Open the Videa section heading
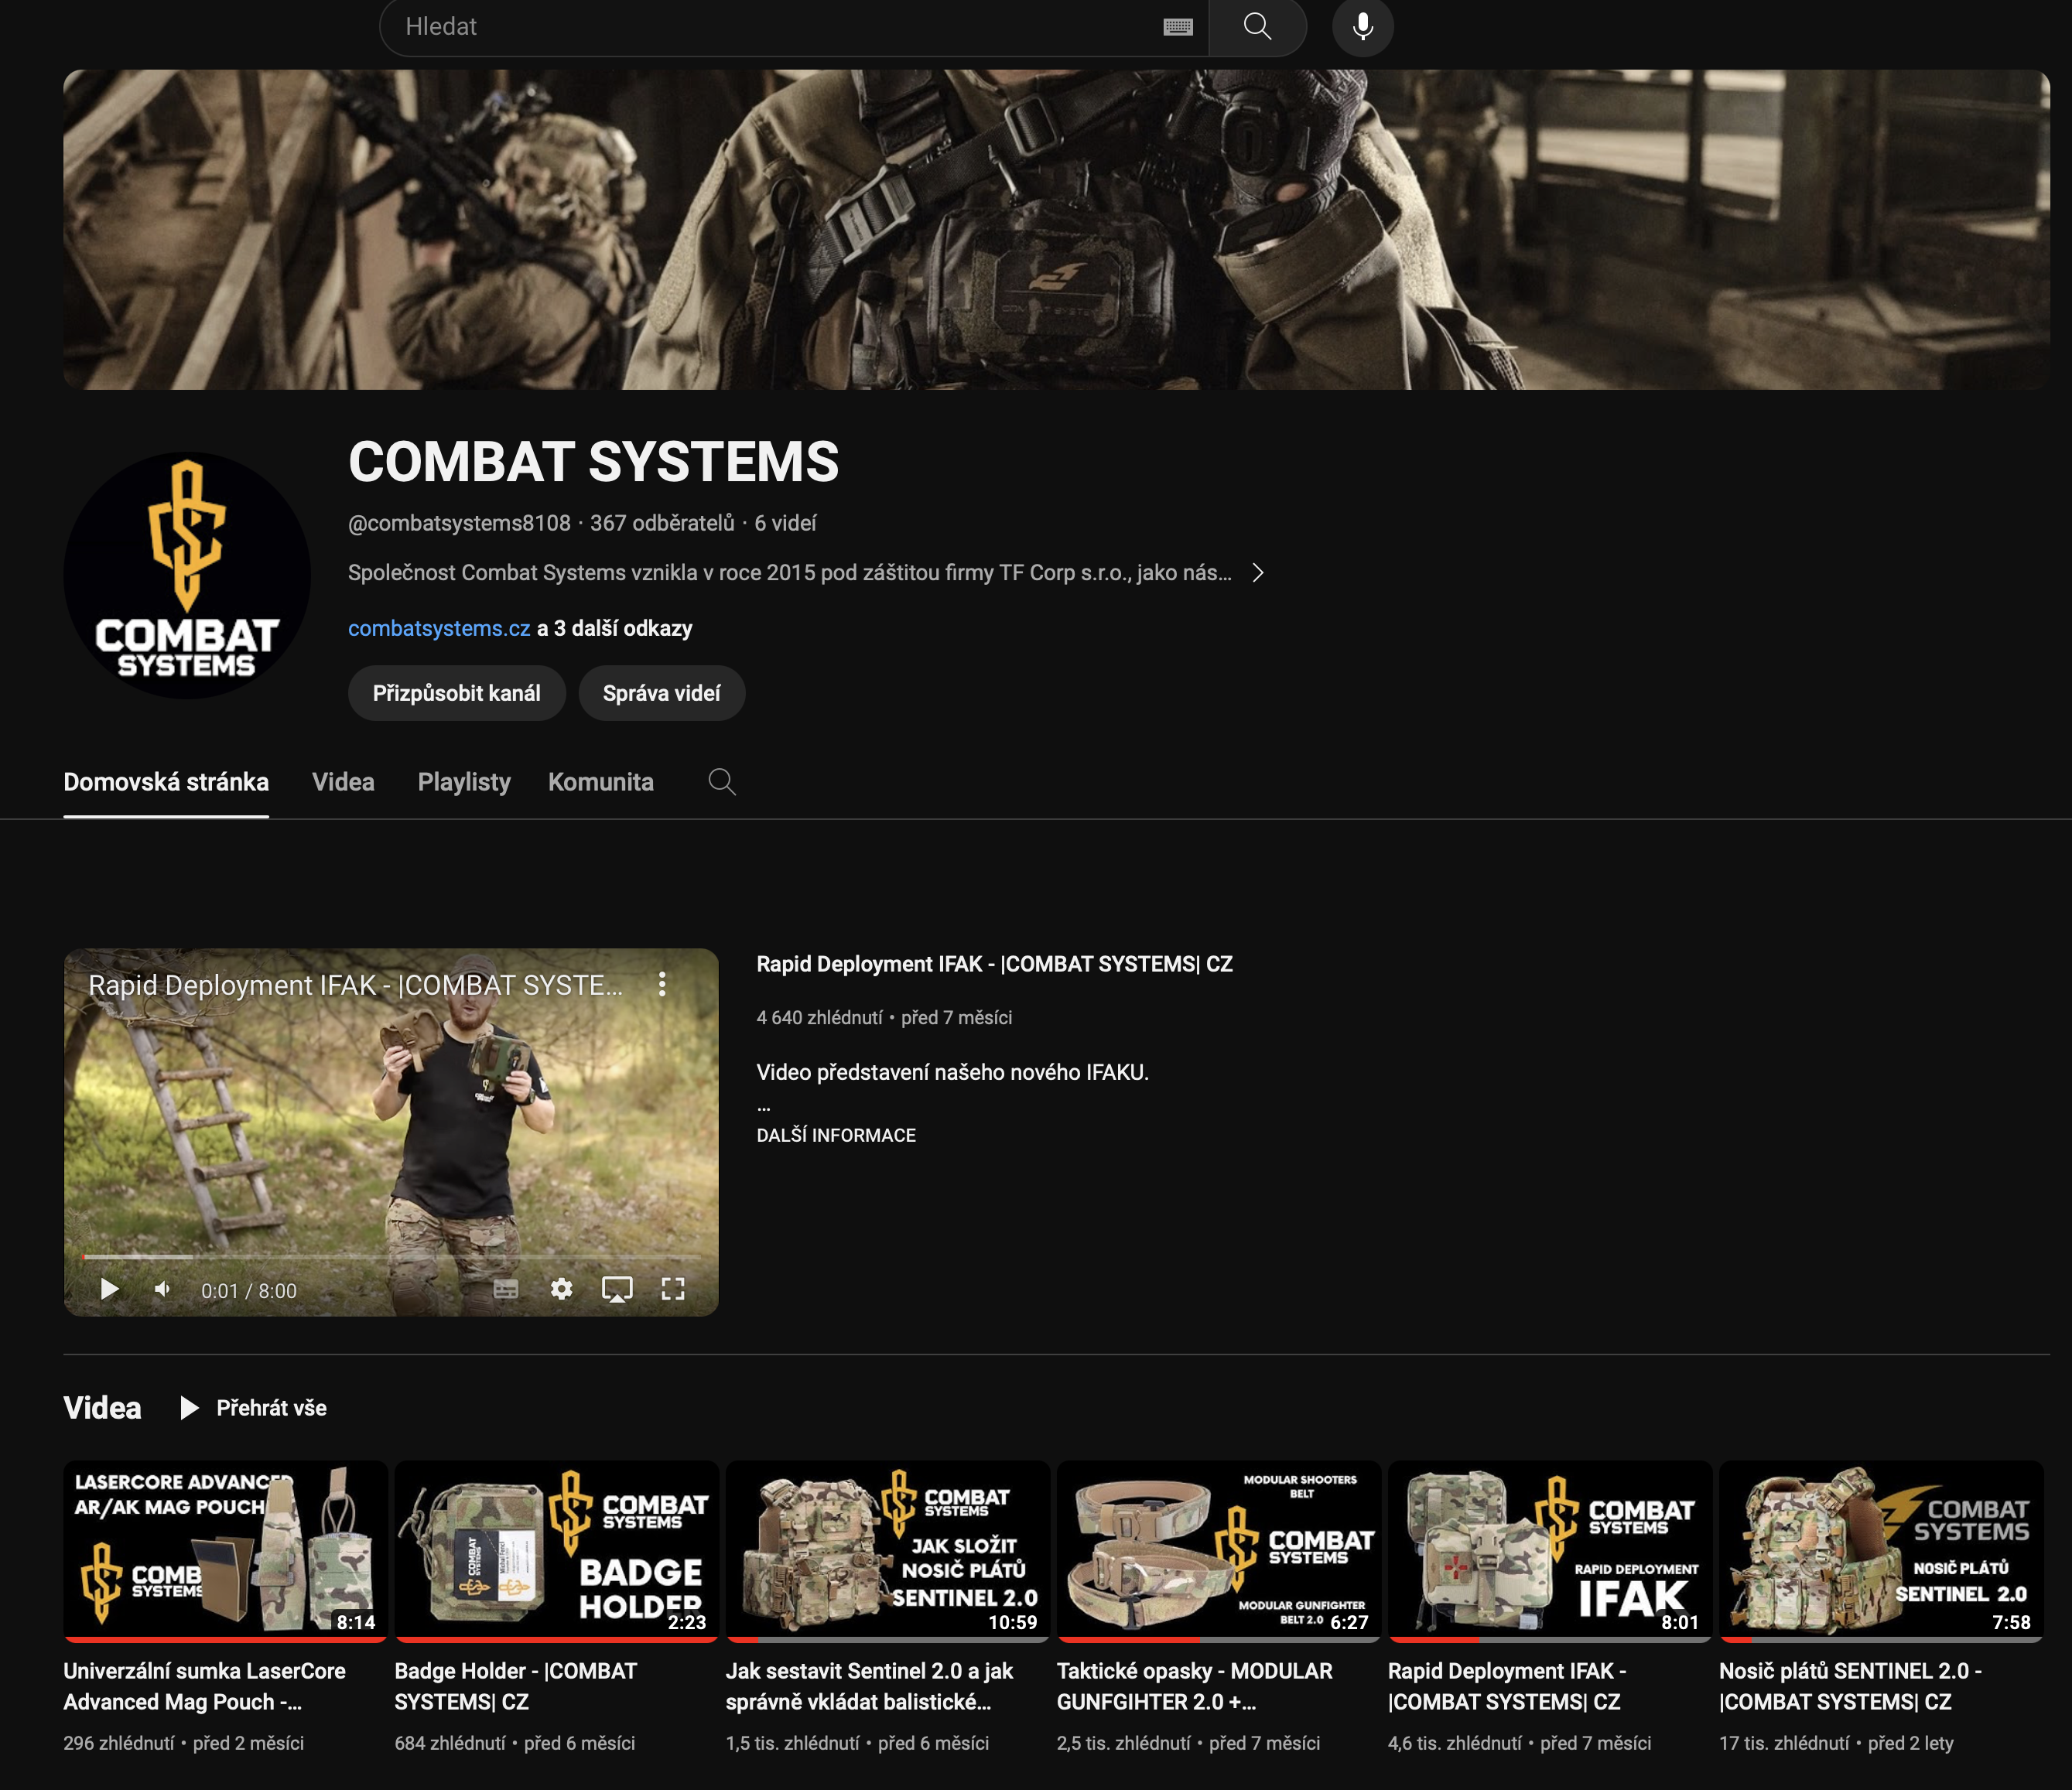Image resolution: width=2072 pixels, height=1790 pixels. tap(102, 1408)
